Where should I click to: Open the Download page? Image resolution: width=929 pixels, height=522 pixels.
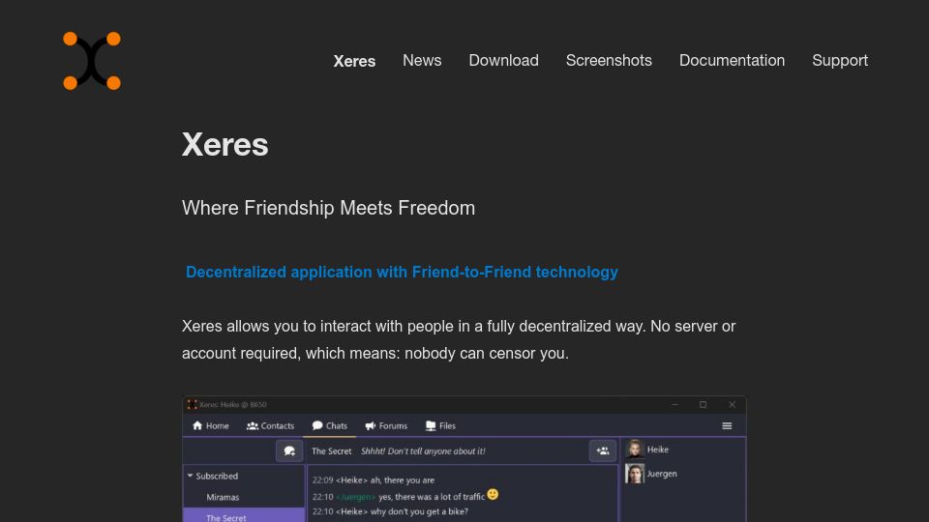coord(503,60)
